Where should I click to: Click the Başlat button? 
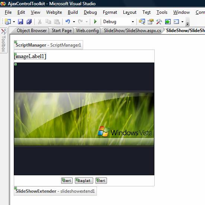click(x=84, y=180)
